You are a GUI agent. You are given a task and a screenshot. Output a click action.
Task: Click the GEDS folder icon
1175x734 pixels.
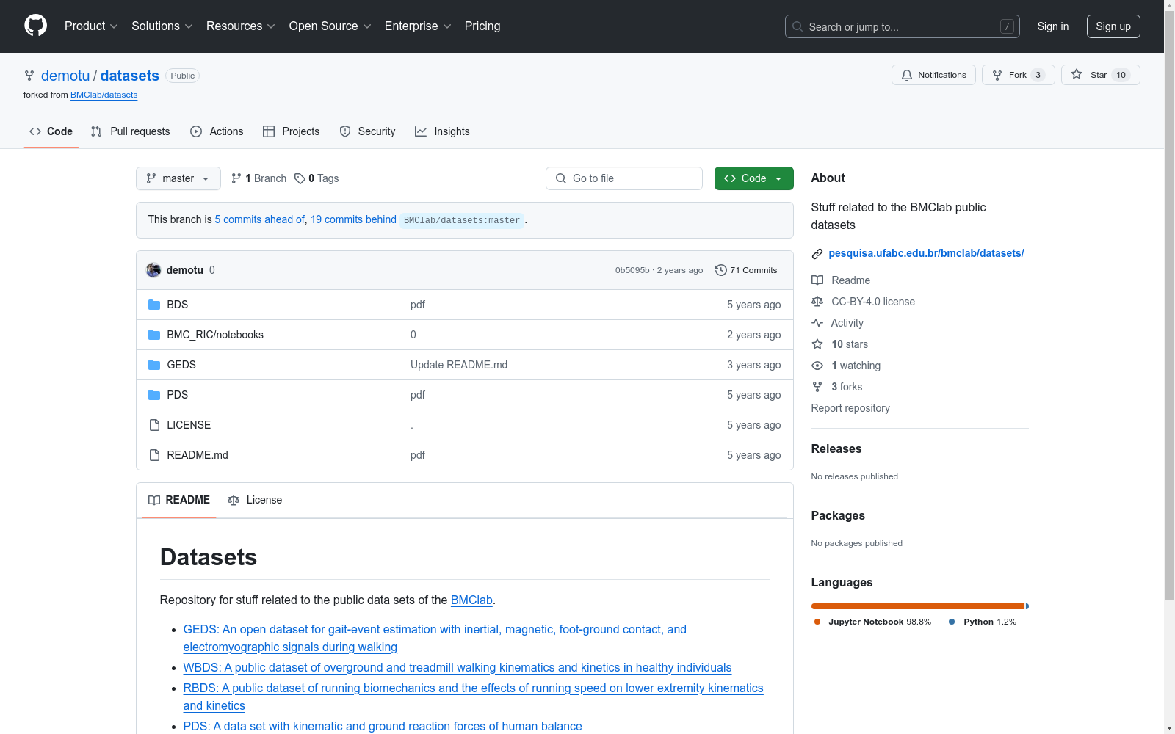point(154,365)
